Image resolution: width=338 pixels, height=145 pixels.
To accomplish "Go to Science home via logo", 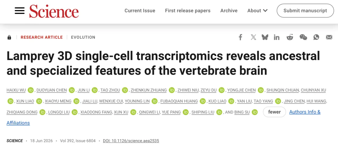I will coord(54,11).
